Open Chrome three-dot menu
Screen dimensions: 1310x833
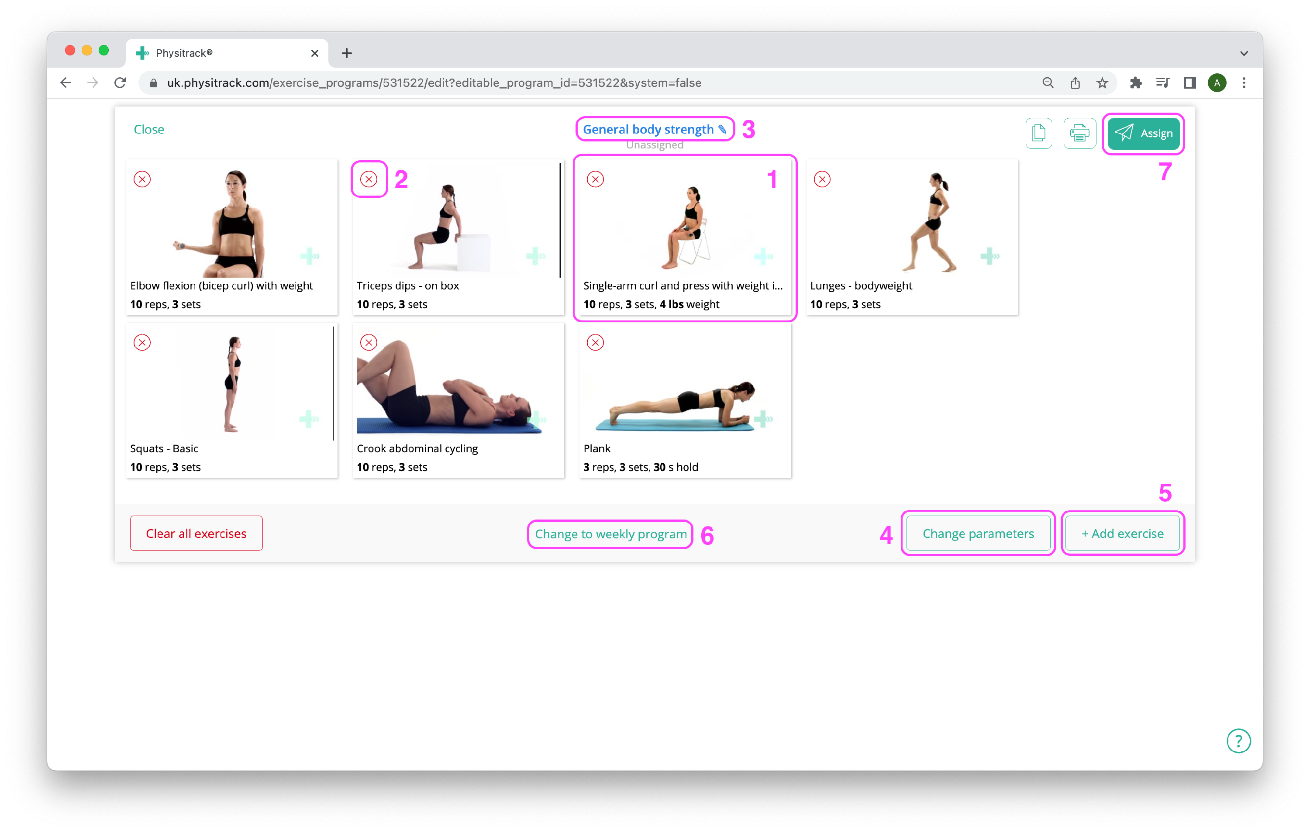click(1244, 83)
